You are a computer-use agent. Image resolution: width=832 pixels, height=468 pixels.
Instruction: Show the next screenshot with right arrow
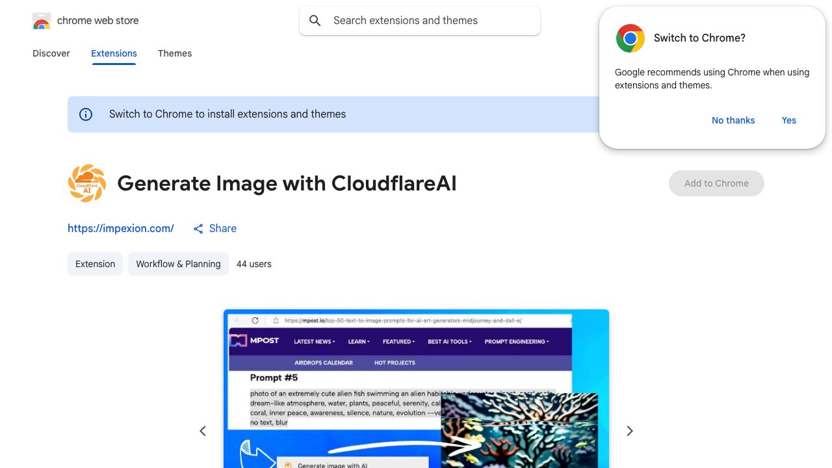[629, 431]
